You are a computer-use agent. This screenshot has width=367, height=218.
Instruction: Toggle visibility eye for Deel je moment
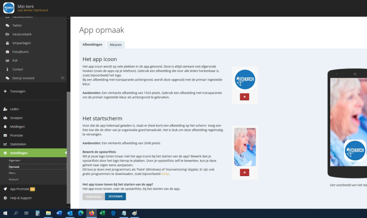[62, 78]
